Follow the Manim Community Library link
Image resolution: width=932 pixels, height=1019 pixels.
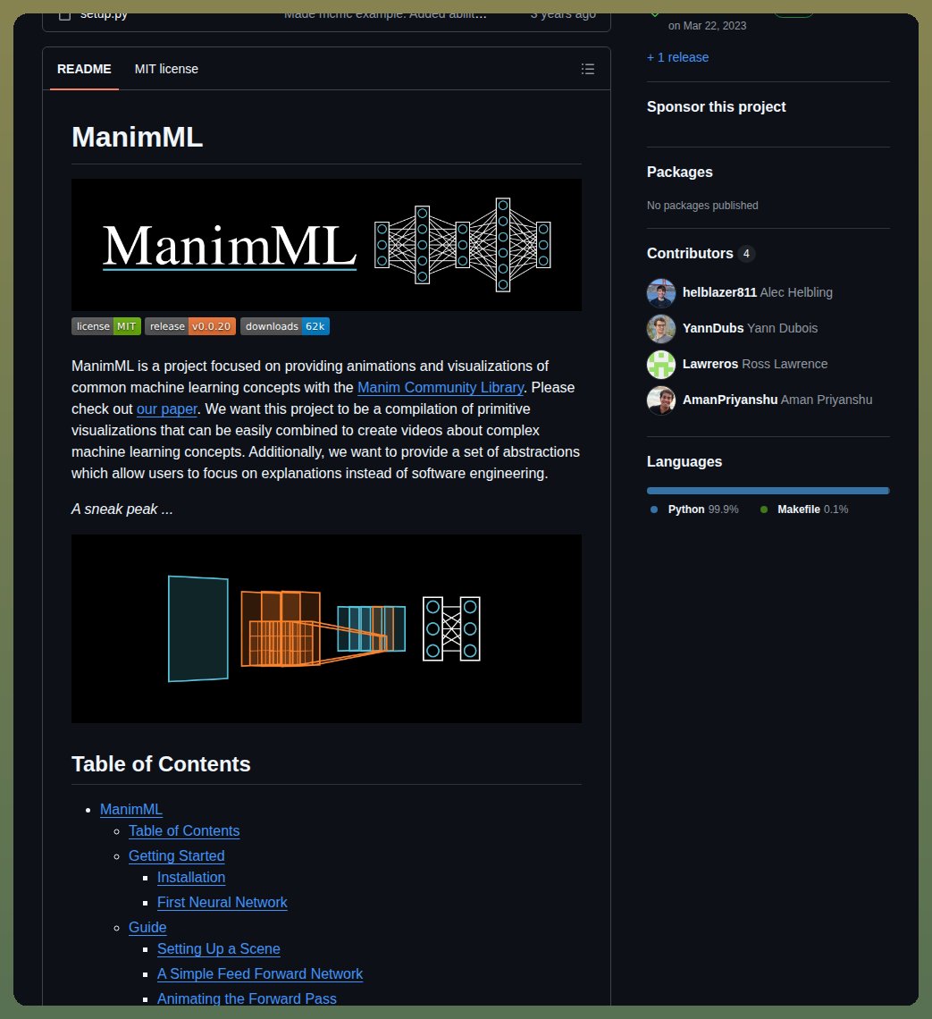(441, 387)
